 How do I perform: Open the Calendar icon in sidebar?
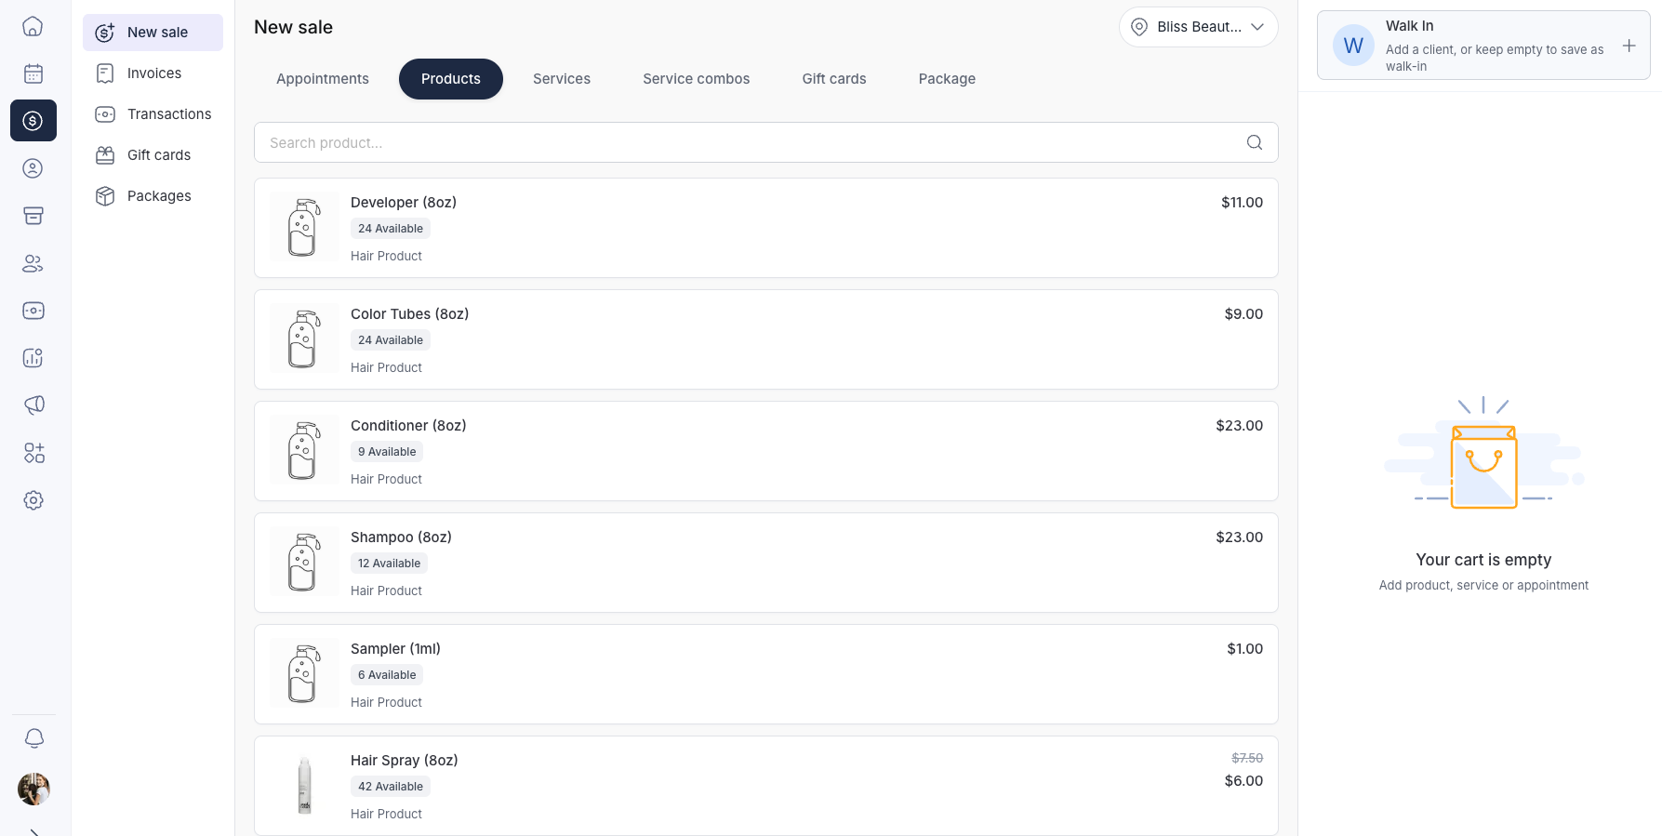click(33, 73)
